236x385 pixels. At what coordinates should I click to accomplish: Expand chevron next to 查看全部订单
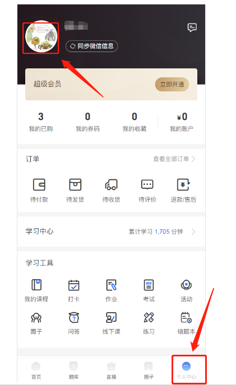[x=193, y=159]
